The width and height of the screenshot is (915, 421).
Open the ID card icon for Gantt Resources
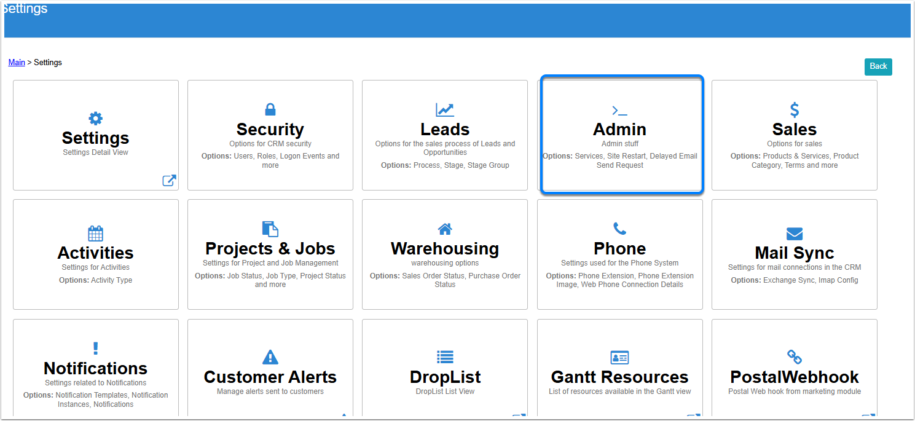click(619, 357)
